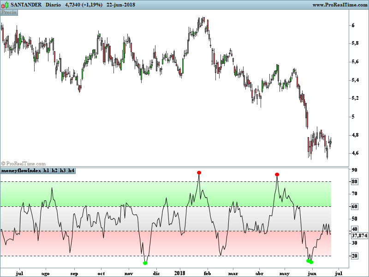This screenshot has width=369, height=277.
Task: Click the mar month label on time axis
Action: pos(233,273)
